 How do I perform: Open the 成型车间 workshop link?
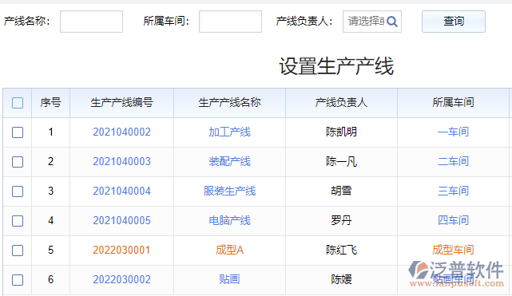(x=453, y=250)
